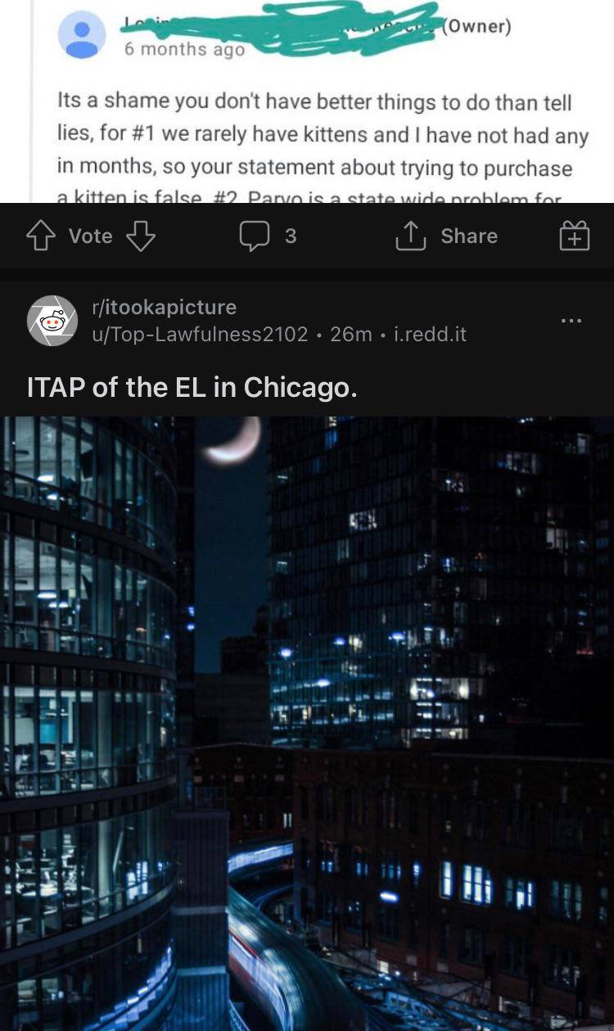Give an award using the gift icon

(574, 236)
